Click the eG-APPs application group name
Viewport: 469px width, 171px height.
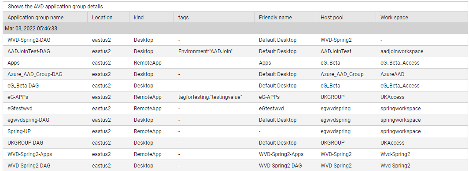pyautogui.click(x=18, y=97)
